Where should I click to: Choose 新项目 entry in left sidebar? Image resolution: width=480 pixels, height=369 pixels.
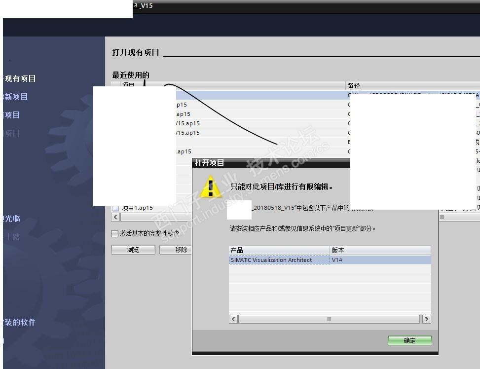point(16,97)
